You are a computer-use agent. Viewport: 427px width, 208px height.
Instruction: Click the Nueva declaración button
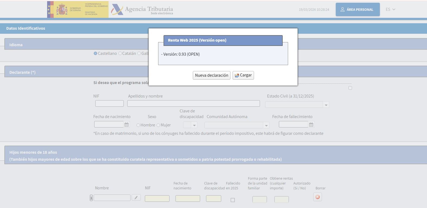(x=211, y=75)
